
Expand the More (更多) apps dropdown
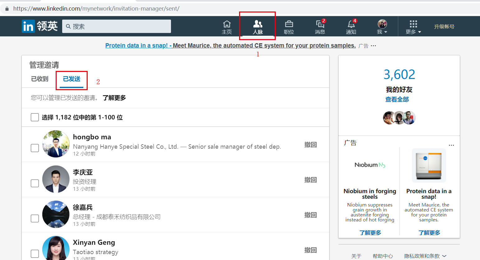(x=413, y=27)
